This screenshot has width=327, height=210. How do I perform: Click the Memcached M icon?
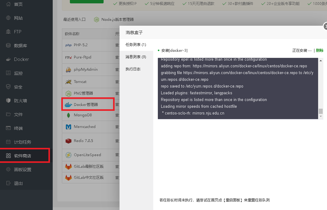click(68, 127)
